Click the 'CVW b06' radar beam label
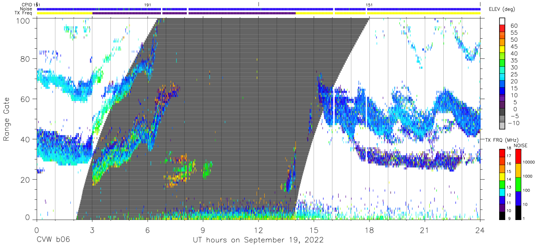This screenshot has height=249, width=540. (x=53, y=240)
